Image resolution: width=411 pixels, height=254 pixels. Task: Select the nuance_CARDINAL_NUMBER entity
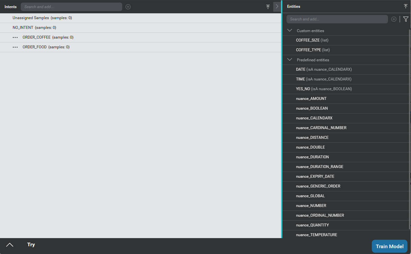click(x=321, y=128)
